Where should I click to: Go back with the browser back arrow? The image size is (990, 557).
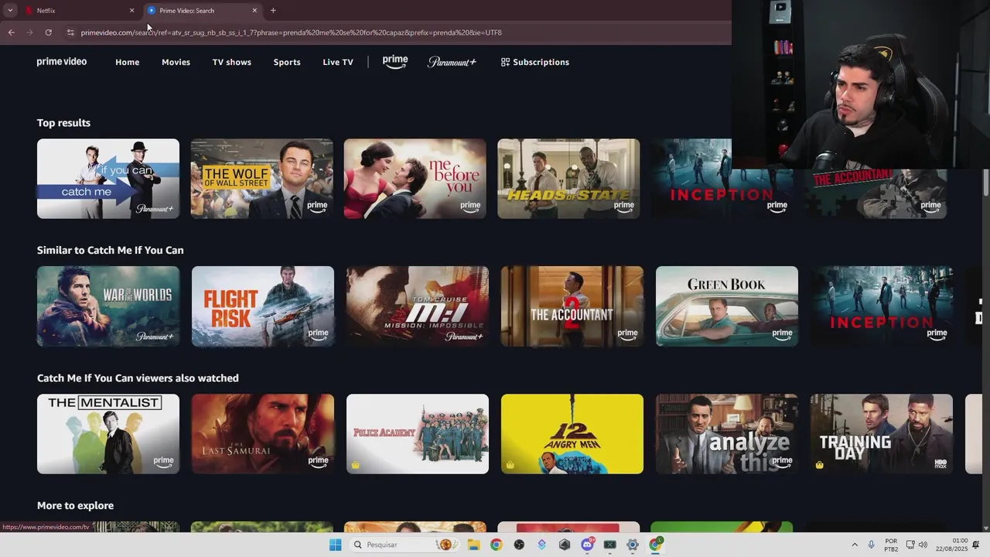pos(11,32)
